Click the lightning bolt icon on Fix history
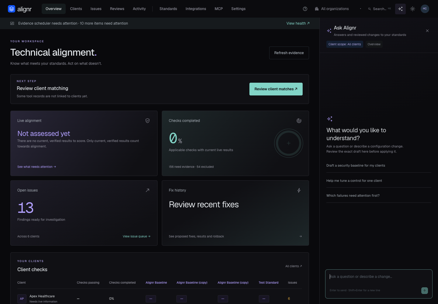 point(299,190)
